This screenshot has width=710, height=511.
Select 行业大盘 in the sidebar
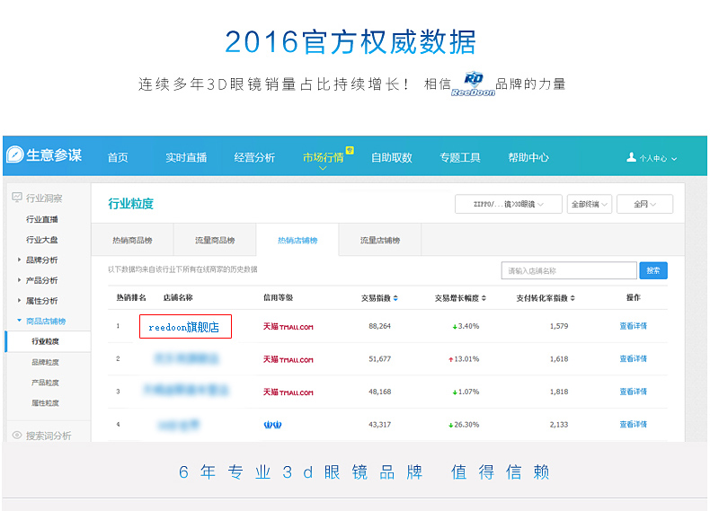[41, 240]
